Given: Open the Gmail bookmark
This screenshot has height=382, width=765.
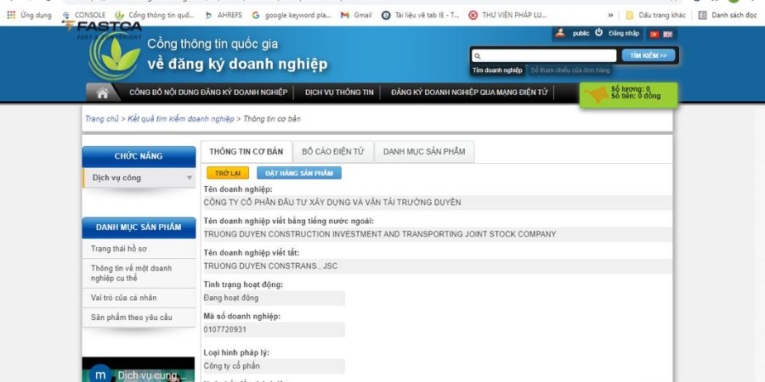Looking at the screenshot, I should click(x=355, y=15).
